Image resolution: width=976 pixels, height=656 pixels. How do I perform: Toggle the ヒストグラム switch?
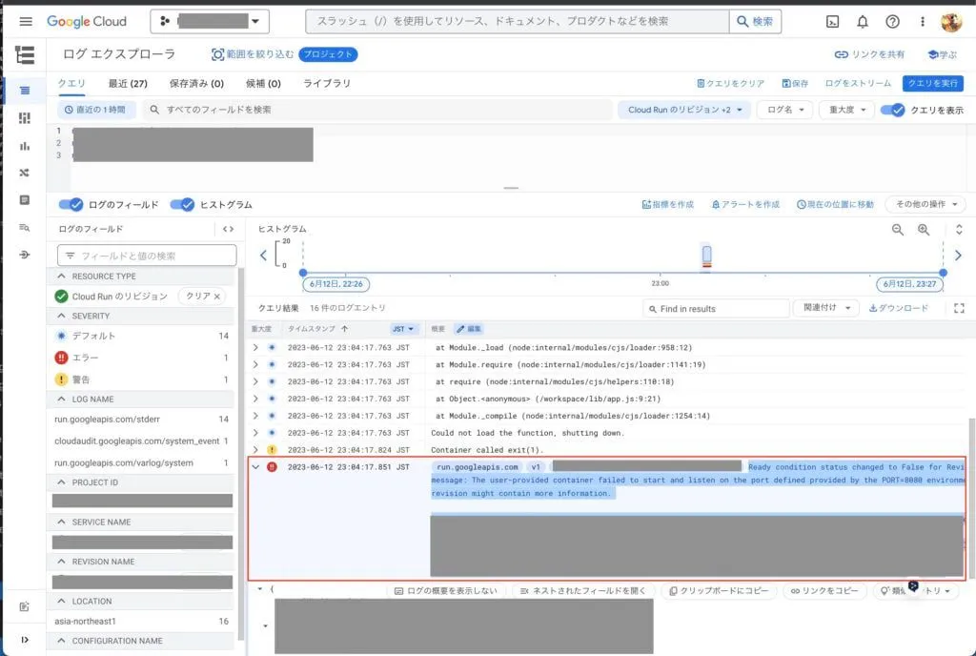tap(182, 204)
